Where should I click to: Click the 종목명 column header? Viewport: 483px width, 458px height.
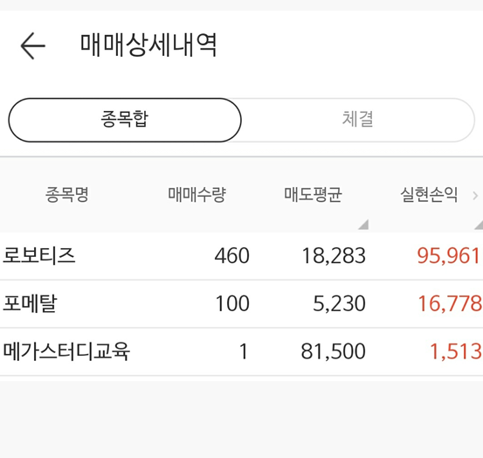[67, 195]
